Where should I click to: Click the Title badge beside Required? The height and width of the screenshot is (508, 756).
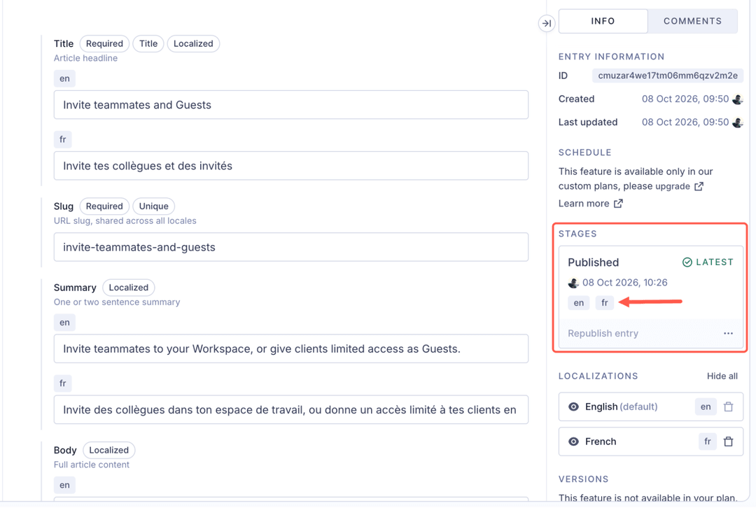point(148,44)
